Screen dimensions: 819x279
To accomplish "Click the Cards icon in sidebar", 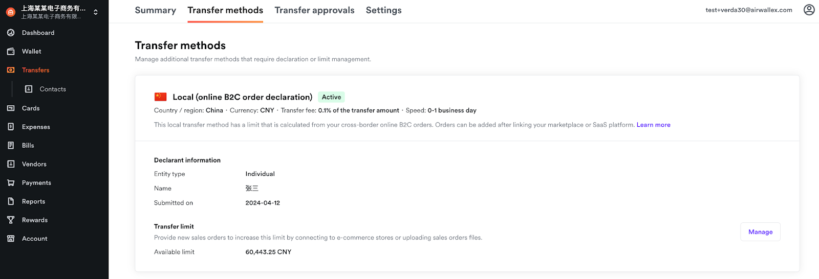I will click(11, 108).
